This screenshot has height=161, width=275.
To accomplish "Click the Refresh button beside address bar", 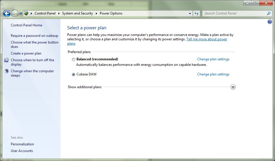I will (197, 13).
